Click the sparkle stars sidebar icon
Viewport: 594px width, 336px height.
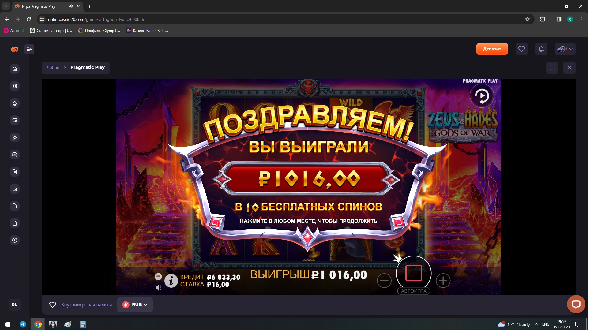click(15, 137)
